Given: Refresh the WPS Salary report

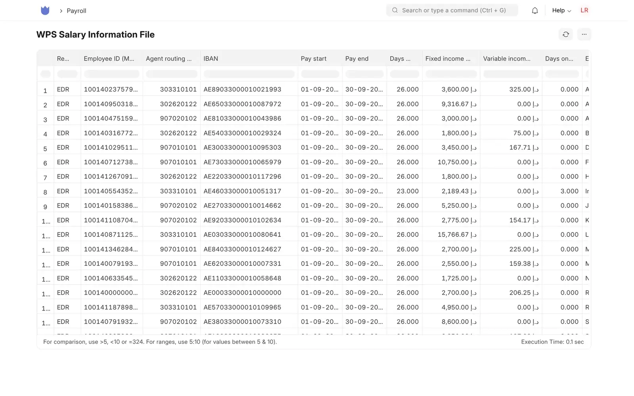Looking at the screenshot, I should click(x=565, y=34).
